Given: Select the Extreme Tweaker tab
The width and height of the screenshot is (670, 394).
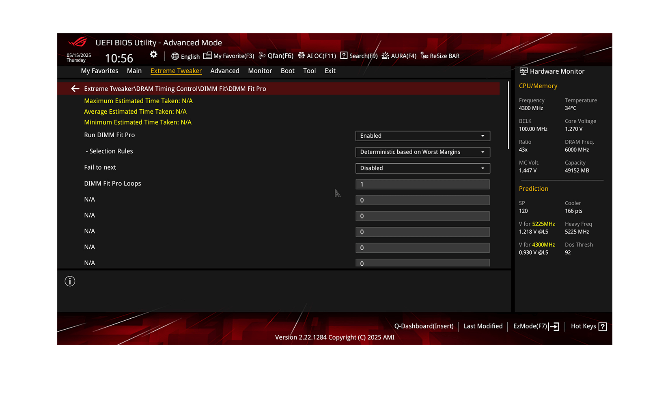Looking at the screenshot, I should coord(176,71).
